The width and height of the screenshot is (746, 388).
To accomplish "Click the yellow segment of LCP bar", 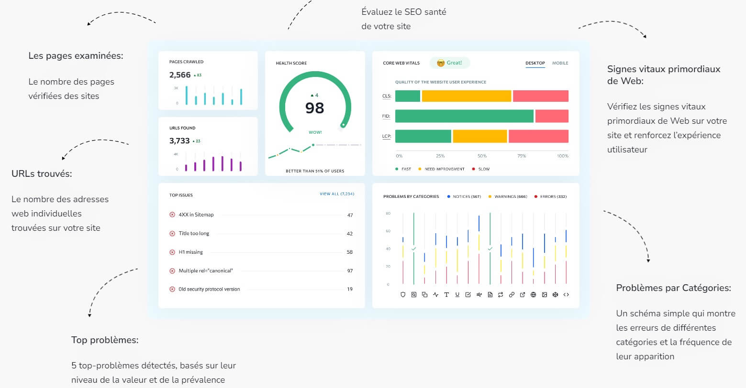I will (x=480, y=136).
